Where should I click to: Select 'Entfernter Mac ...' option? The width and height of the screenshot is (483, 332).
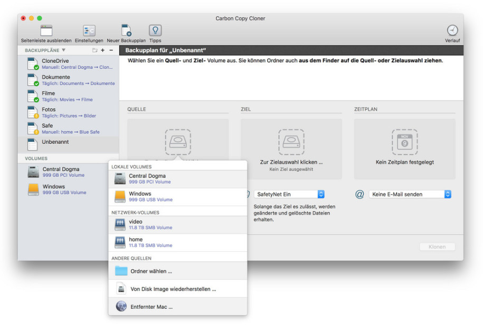pyautogui.click(x=178, y=307)
